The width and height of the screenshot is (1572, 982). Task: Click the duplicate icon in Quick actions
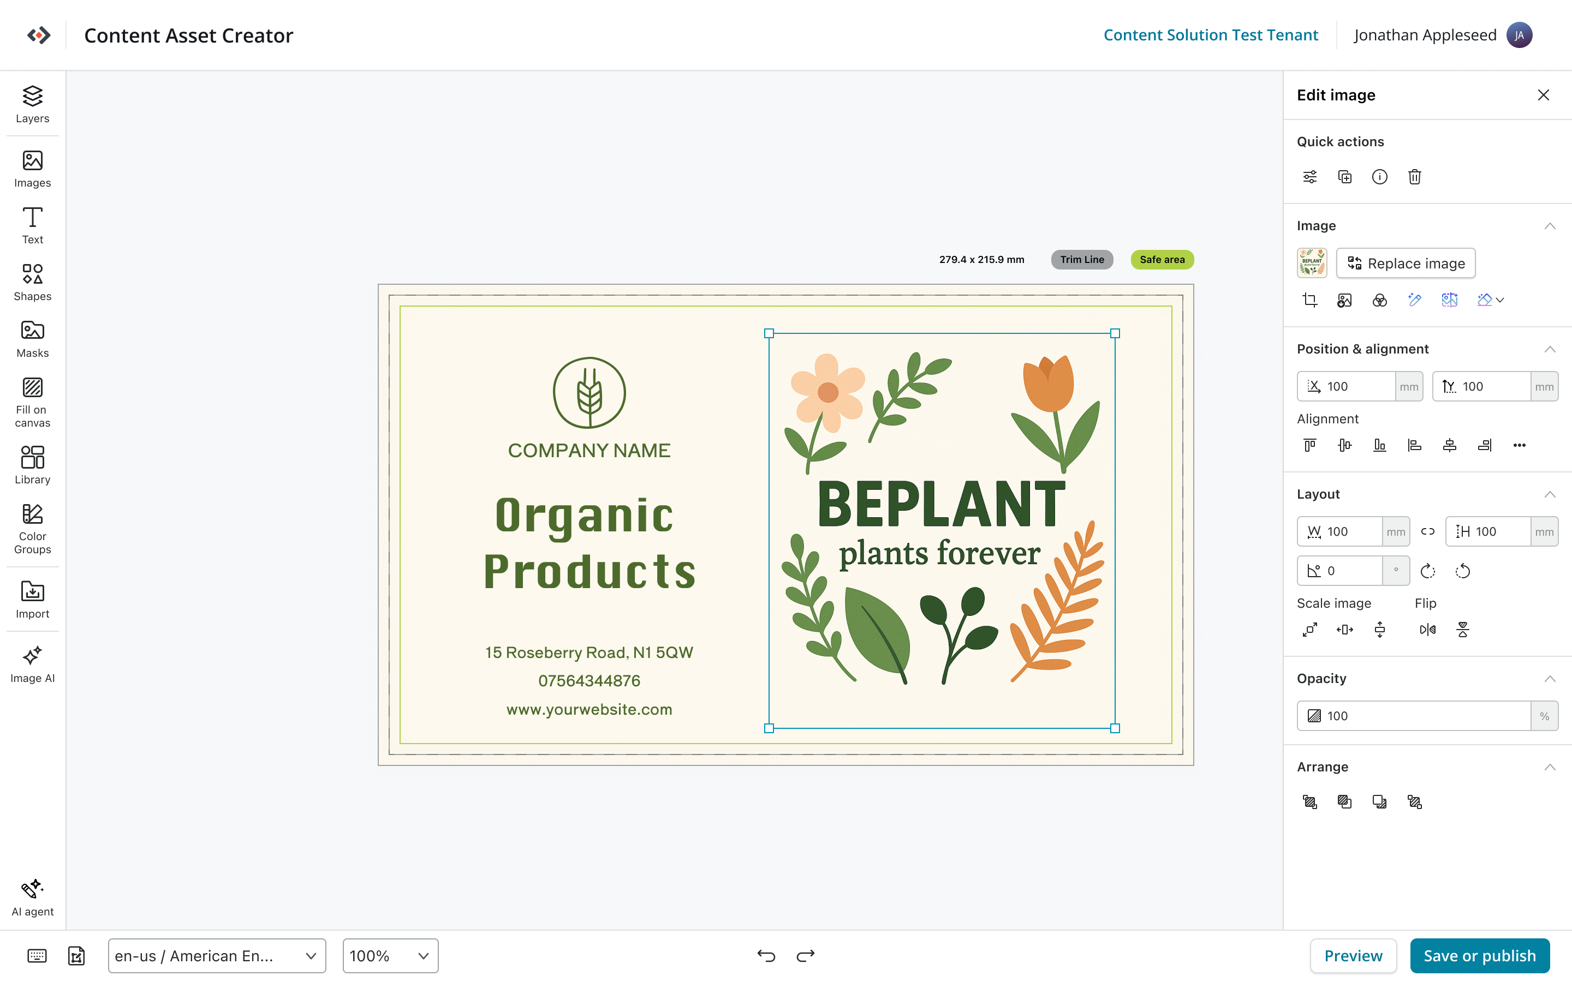click(1344, 177)
